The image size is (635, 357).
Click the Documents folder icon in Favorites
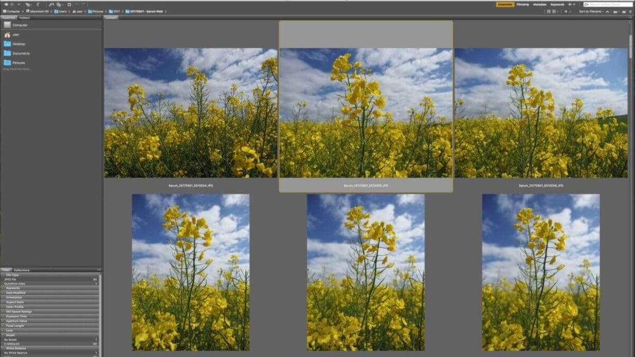7,53
